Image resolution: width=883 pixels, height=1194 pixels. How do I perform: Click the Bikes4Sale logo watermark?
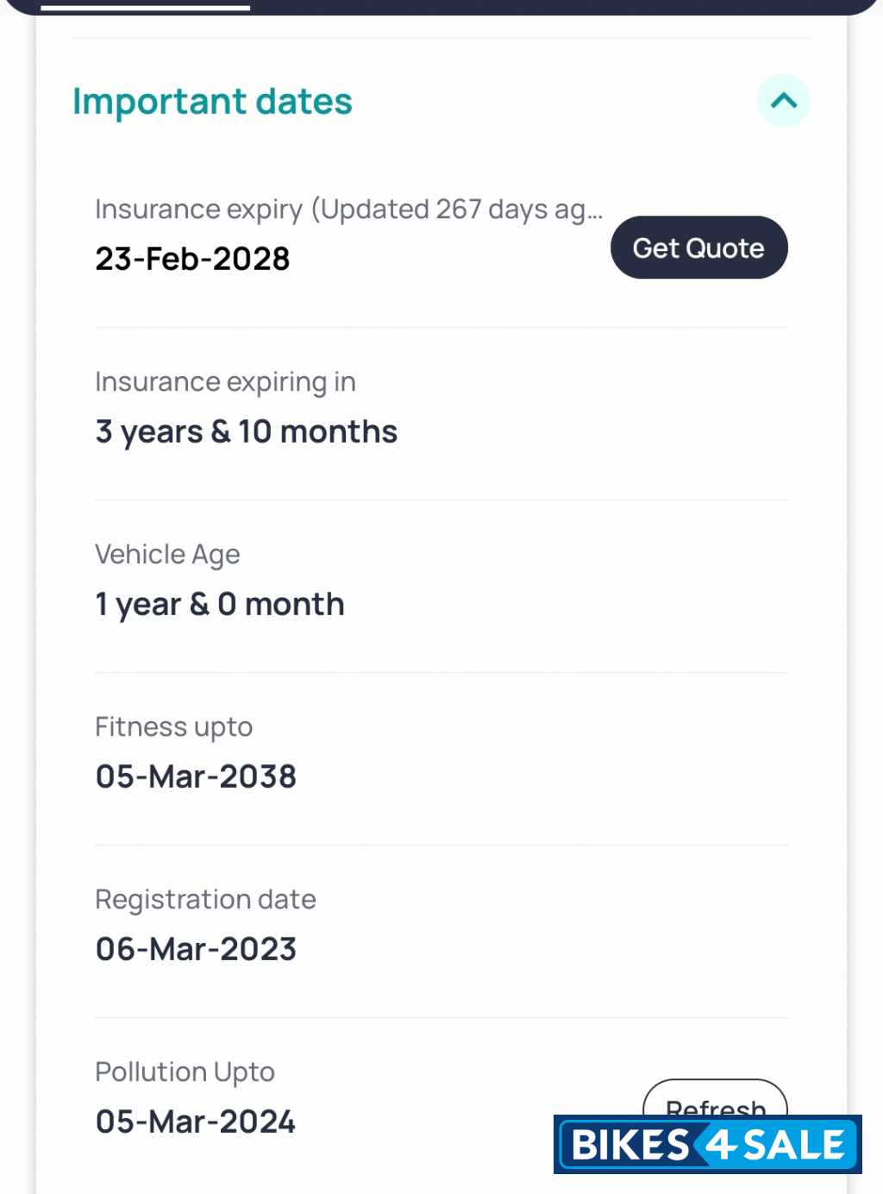click(707, 1145)
